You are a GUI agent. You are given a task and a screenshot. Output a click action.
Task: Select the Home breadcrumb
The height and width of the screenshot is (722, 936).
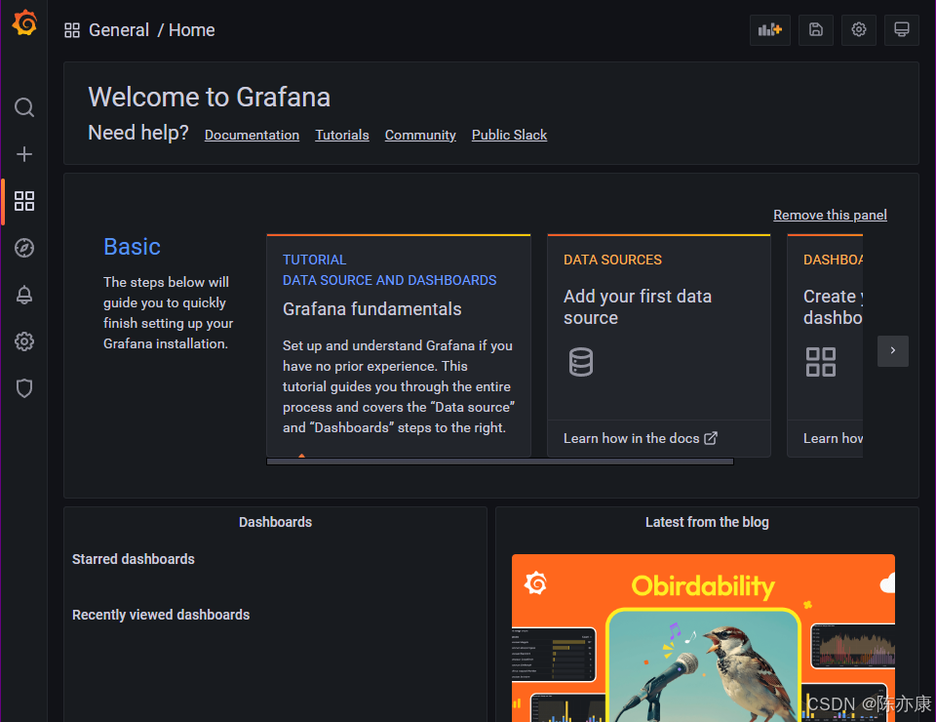tap(192, 30)
